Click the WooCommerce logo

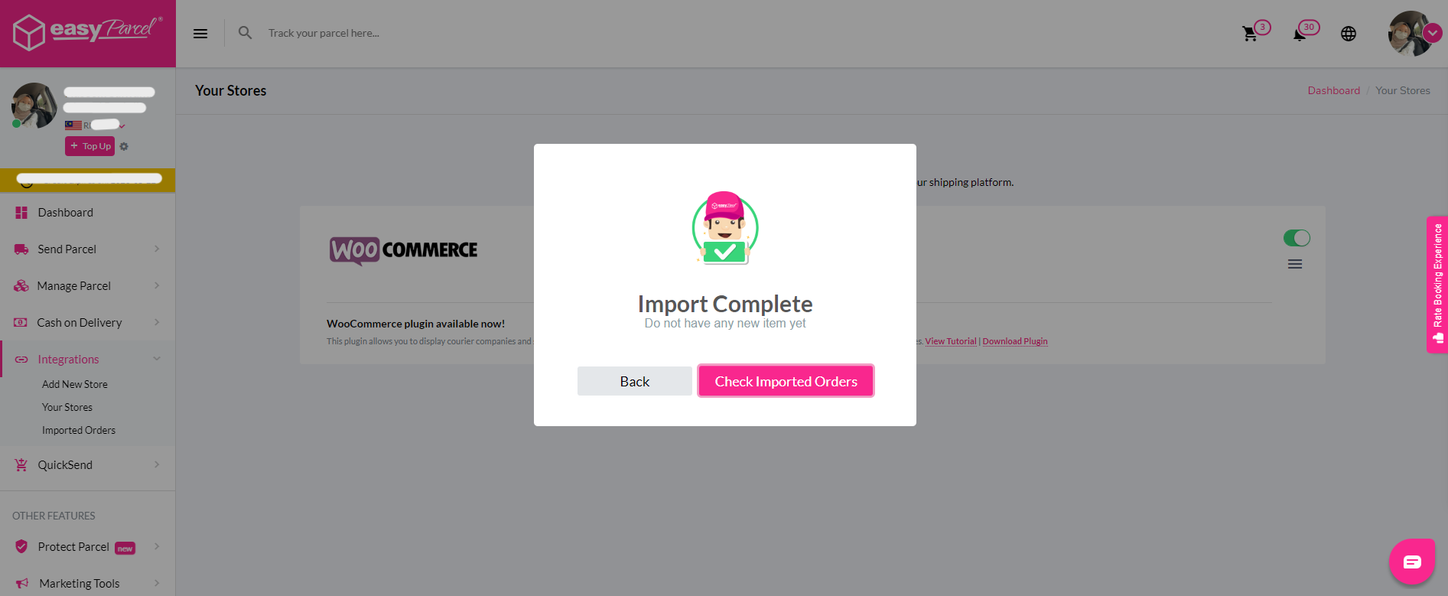pyautogui.click(x=403, y=250)
